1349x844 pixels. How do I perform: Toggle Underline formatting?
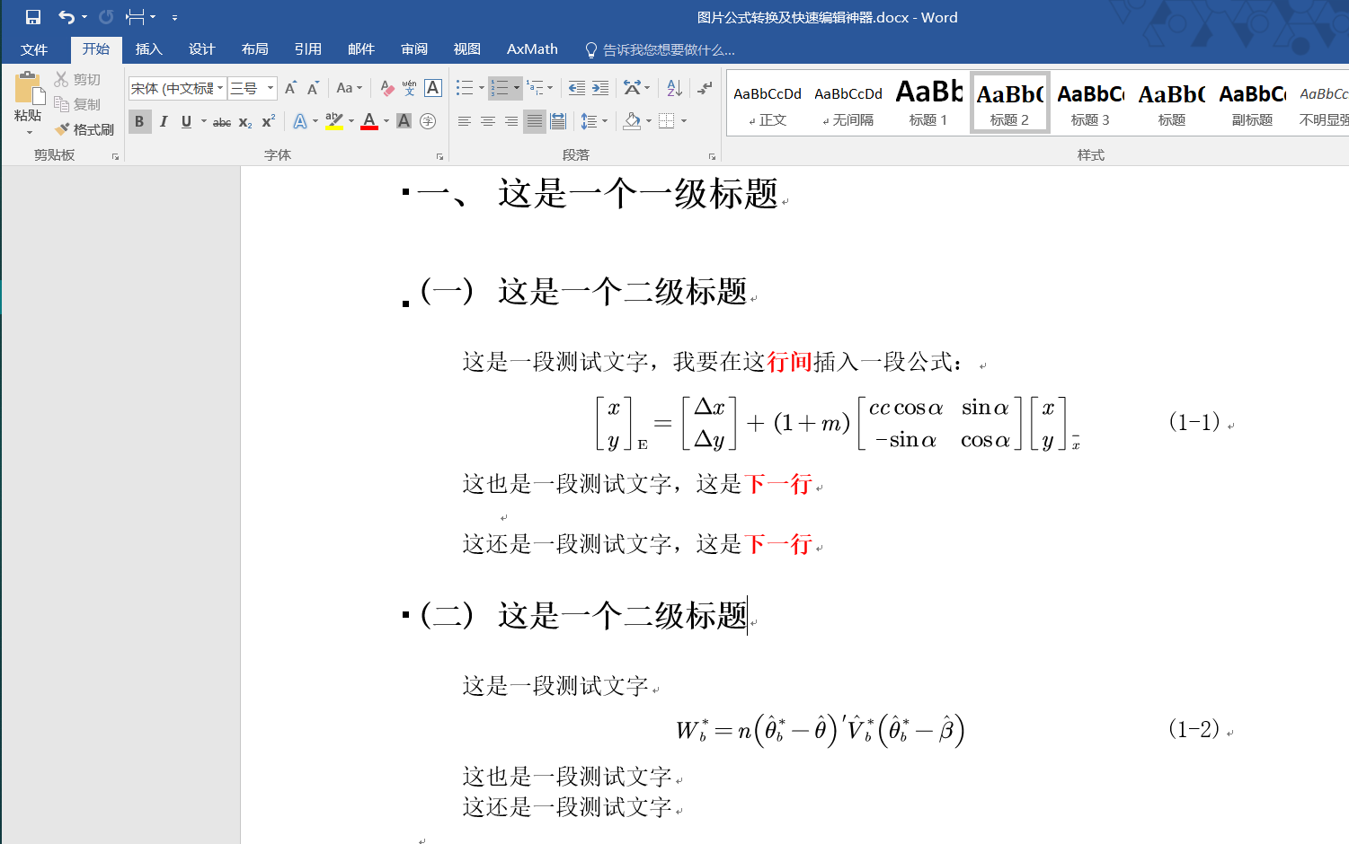186,121
